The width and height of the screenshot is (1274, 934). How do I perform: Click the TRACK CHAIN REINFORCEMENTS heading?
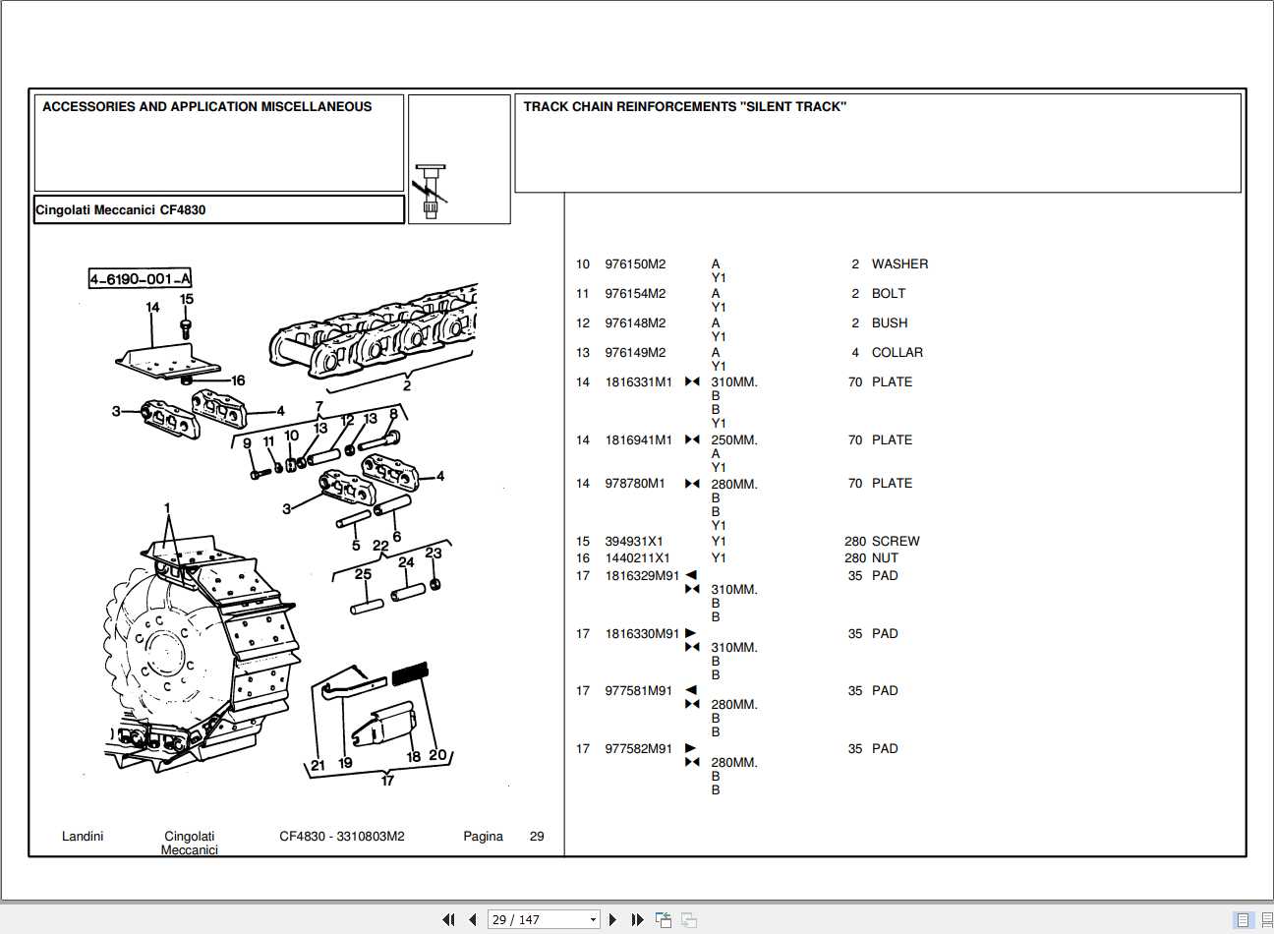(686, 107)
